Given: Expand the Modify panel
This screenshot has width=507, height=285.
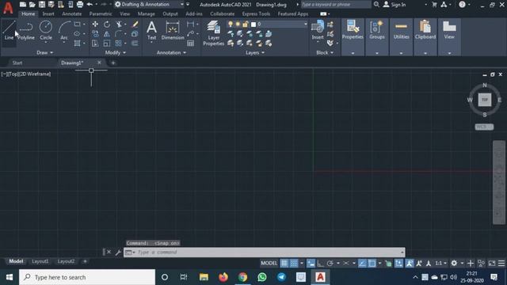Looking at the screenshot, I should [116, 52].
